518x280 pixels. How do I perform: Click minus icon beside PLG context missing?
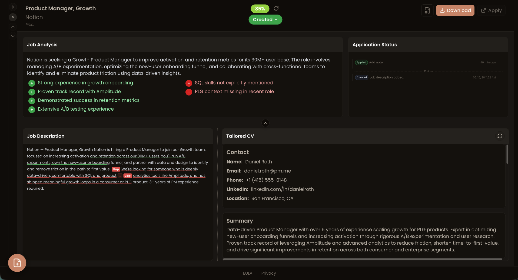(x=189, y=92)
